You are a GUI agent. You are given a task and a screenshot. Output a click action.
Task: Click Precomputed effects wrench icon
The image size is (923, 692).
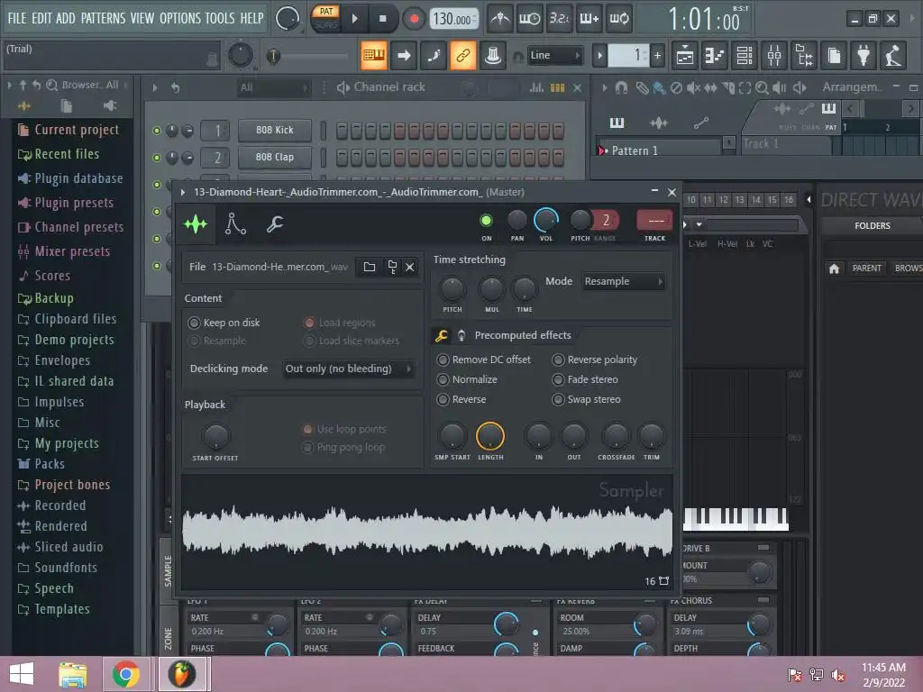pos(442,335)
